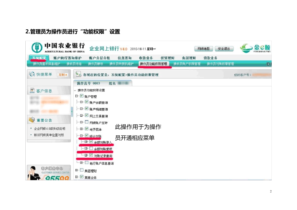Enable the 余额对账复核 checkbox
The width and height of the screenshot is (297, 210).
[91, 148]
